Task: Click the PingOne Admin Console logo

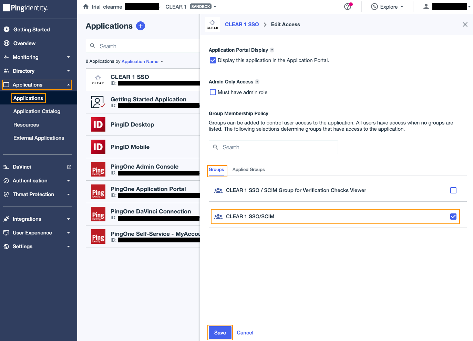Action: pyautogui.click(x=98, y=169)
